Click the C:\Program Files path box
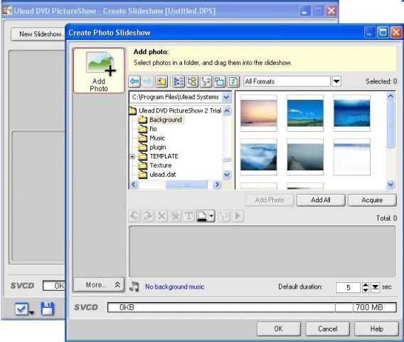The height and width of the screenshot is (342, 404). 175,98
